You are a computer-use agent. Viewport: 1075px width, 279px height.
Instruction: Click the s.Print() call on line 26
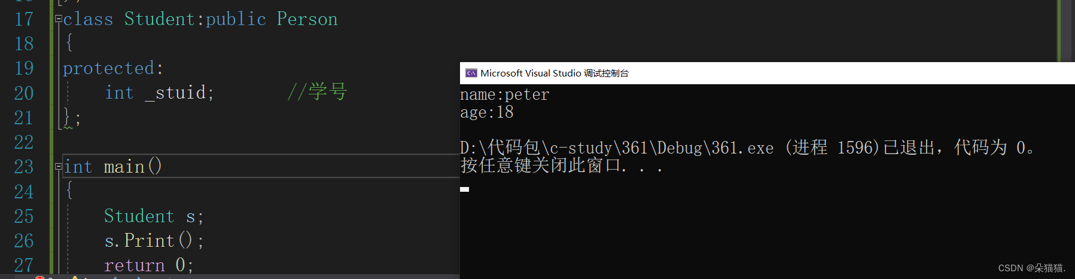point(153,241)
